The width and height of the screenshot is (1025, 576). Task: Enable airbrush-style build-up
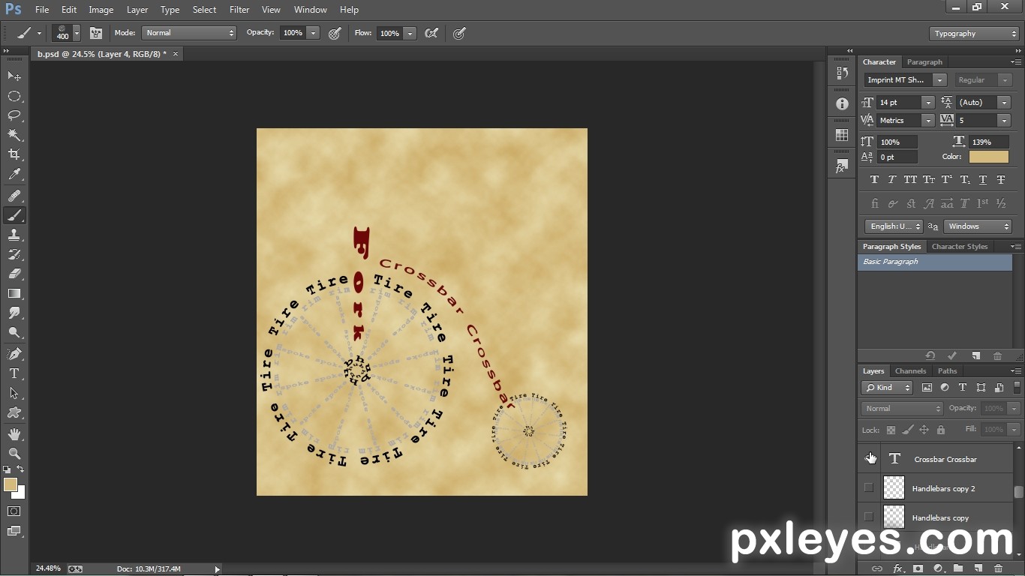(x=431, y=33)
